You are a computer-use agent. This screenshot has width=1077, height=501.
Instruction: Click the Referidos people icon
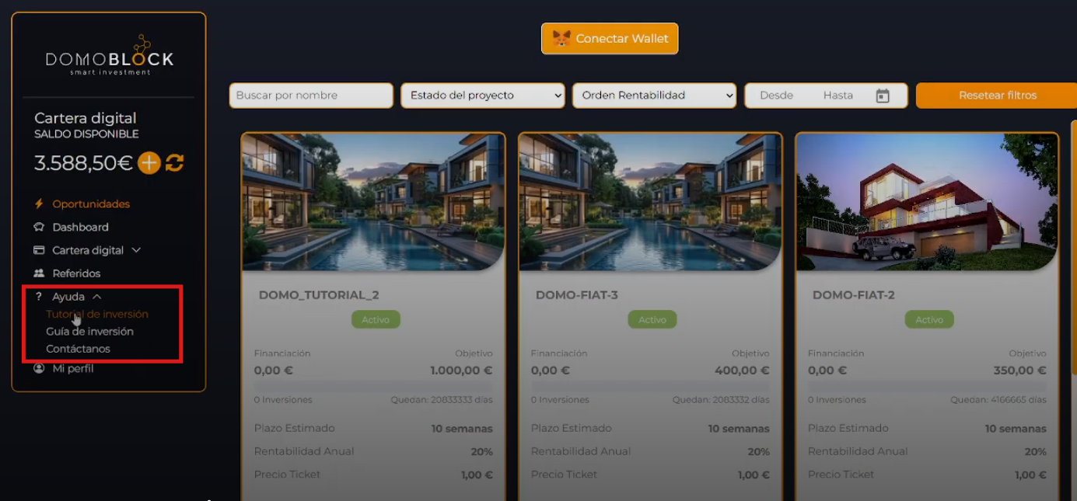coord(39,273)
